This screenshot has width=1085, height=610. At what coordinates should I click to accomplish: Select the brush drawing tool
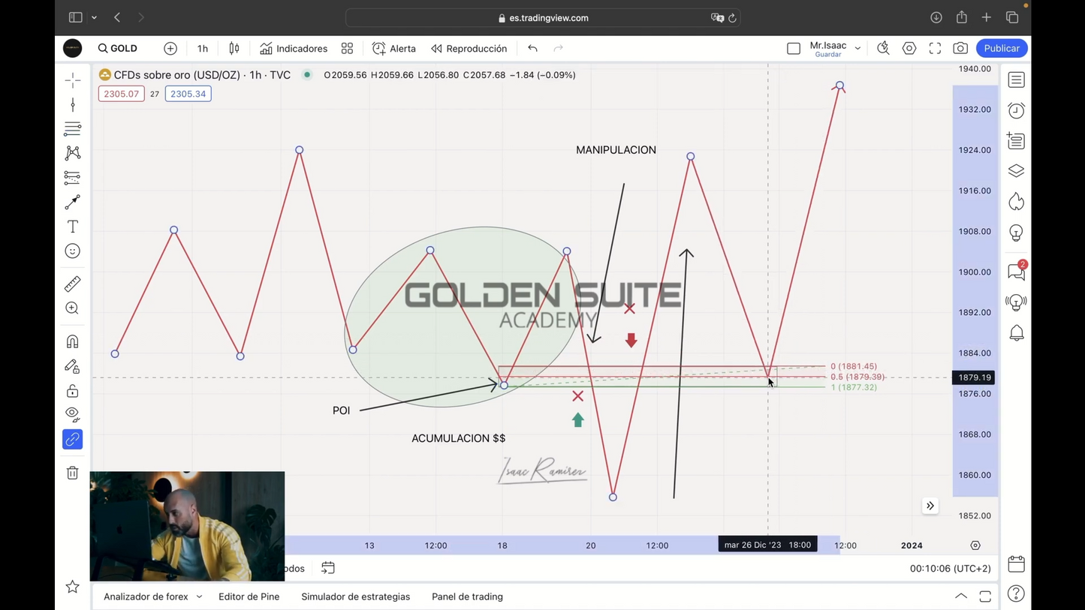73,202
